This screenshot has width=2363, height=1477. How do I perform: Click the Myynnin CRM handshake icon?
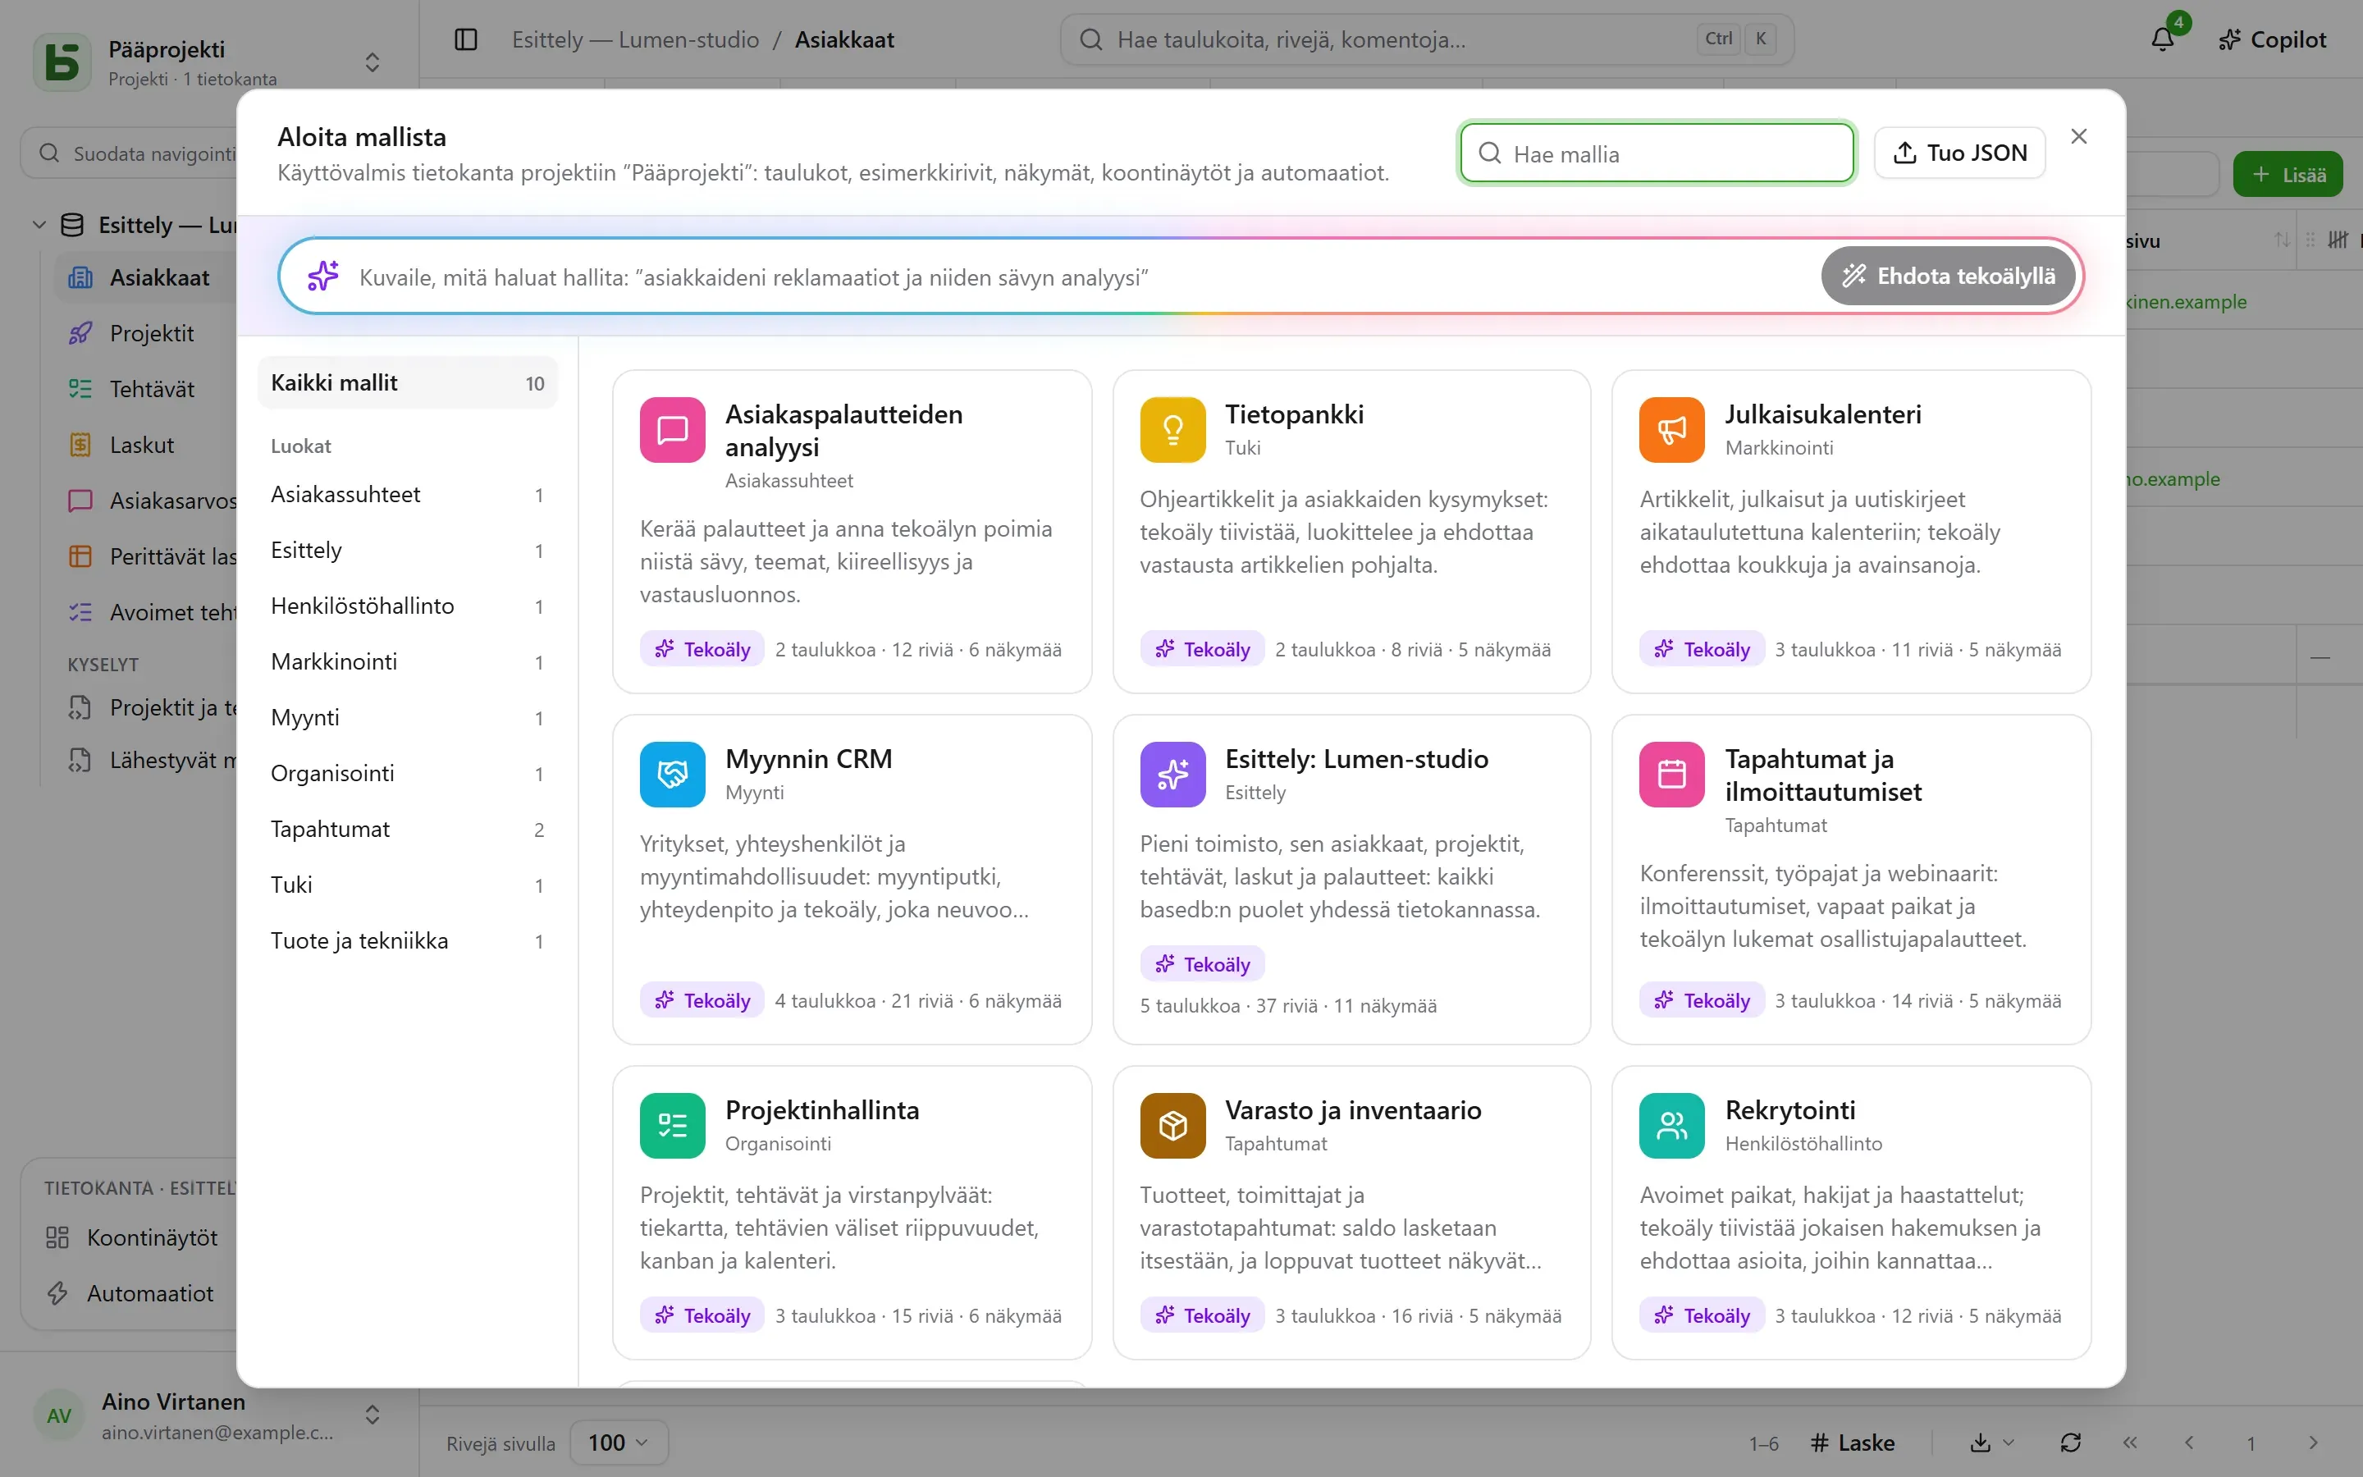tap(672, 775)
